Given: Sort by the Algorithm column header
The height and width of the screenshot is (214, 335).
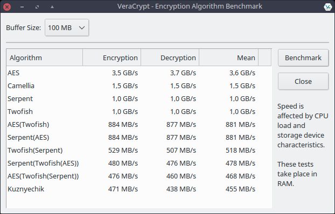Looking at the screenshot, I should pos(45,58).
